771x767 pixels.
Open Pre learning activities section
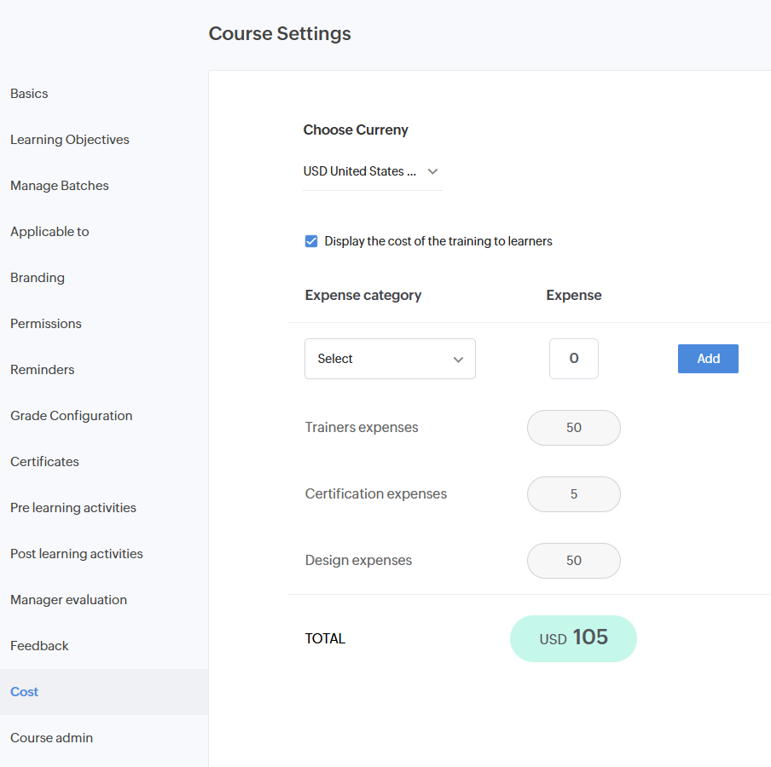(x=73, y=508)
